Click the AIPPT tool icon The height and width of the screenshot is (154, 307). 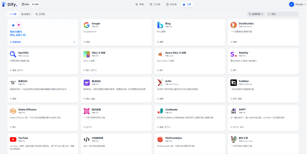click(234, 111)
